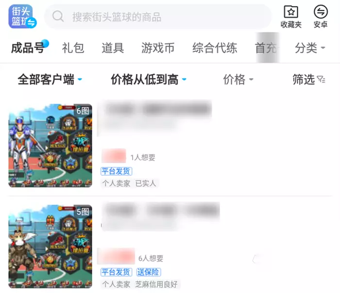Focus the 搜索街头篮球的商品 search field
Screen dimensions: 340x293
click(x=158, y=16)
